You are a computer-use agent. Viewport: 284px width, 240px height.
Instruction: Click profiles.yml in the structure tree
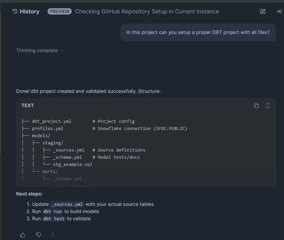tap(47, 129)
